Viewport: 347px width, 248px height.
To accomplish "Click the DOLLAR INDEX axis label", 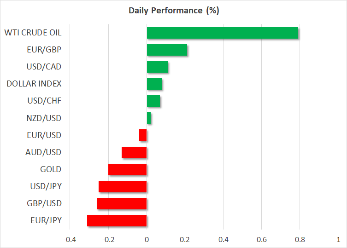I will coord(34,84).
